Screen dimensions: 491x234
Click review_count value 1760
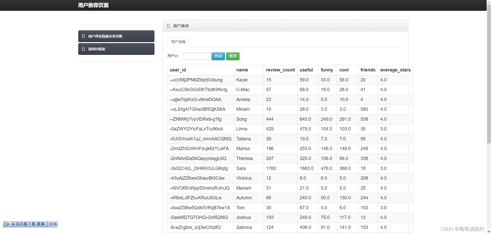click(x=271, y=168)
